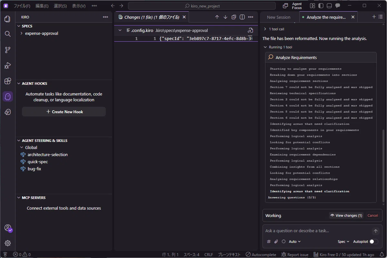
Task: Click the remote indicator in status bar
Action: coord(5,254)
